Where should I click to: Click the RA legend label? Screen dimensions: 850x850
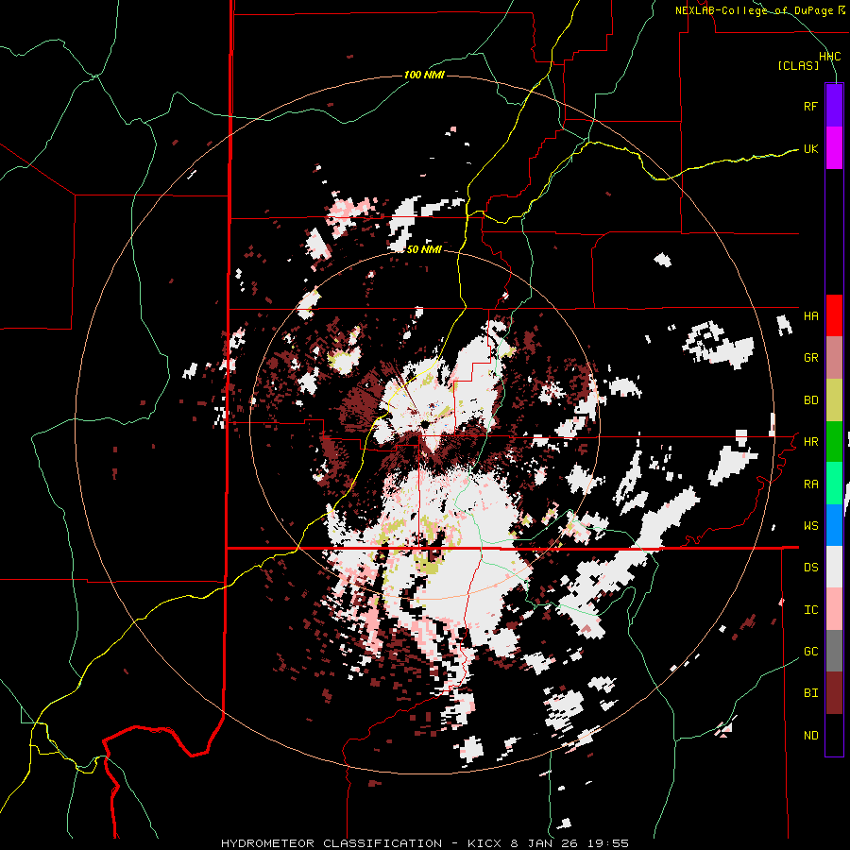coord(810,484)
